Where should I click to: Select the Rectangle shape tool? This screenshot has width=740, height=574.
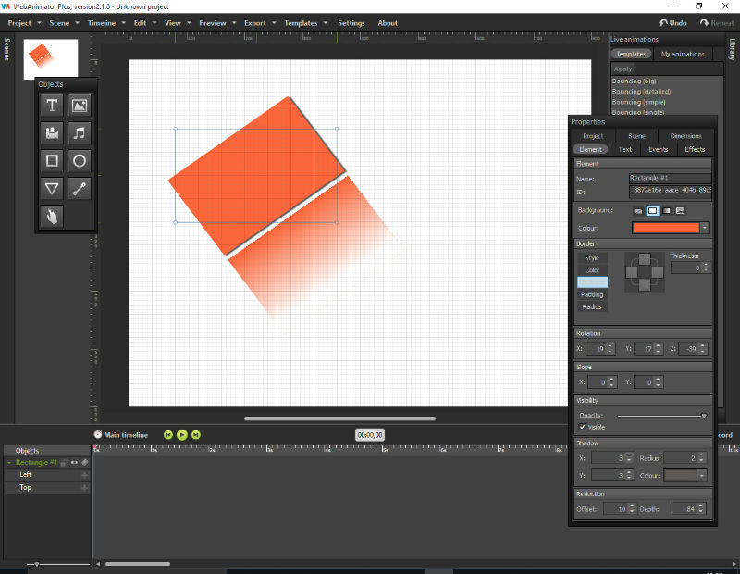click(52, 161)
